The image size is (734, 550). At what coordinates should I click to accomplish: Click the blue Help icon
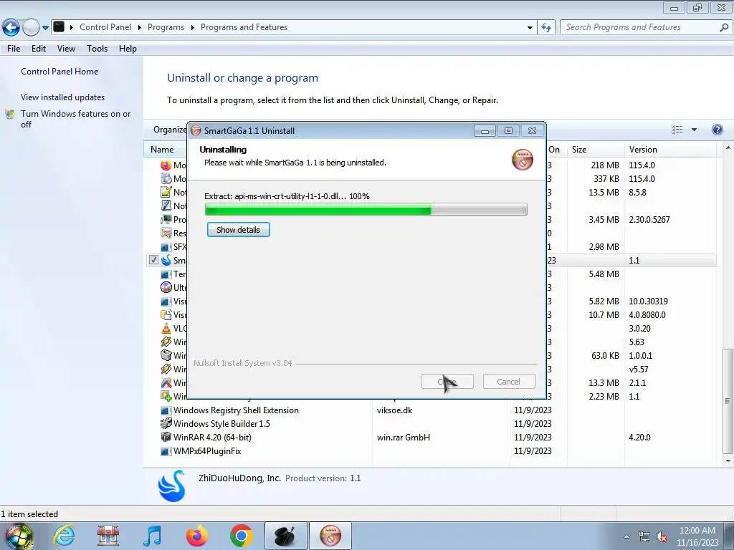pyautogui.click(x=717, y=130)
